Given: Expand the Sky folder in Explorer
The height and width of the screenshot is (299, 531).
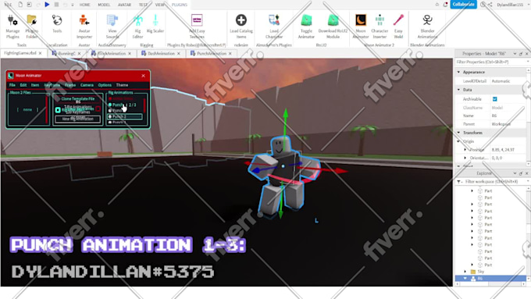Looking at the screenshot, I should [x=465, y=272].
